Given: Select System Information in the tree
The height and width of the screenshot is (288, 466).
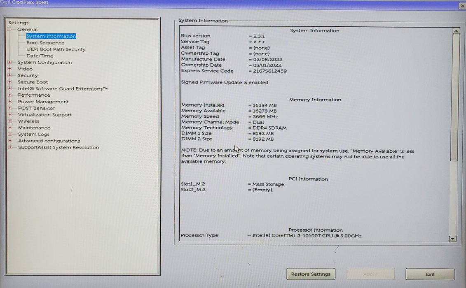Looking at the screenshot, I should point(51,36).
